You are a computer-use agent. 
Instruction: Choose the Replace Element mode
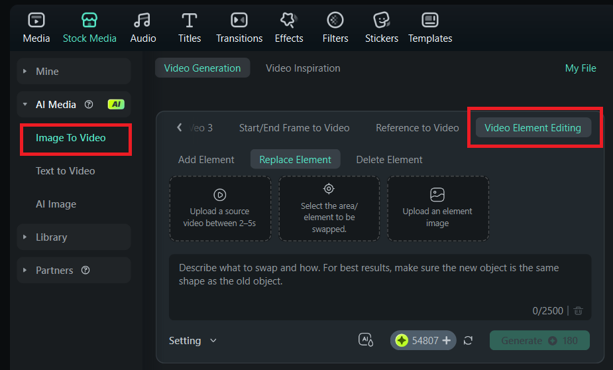tap(295, 160)
